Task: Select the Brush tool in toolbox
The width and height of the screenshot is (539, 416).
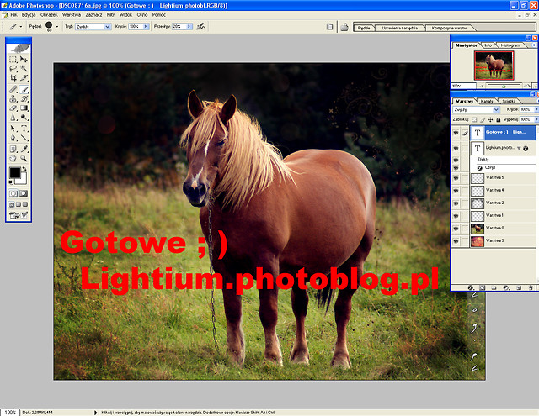Action: click(x=24, y=90)
